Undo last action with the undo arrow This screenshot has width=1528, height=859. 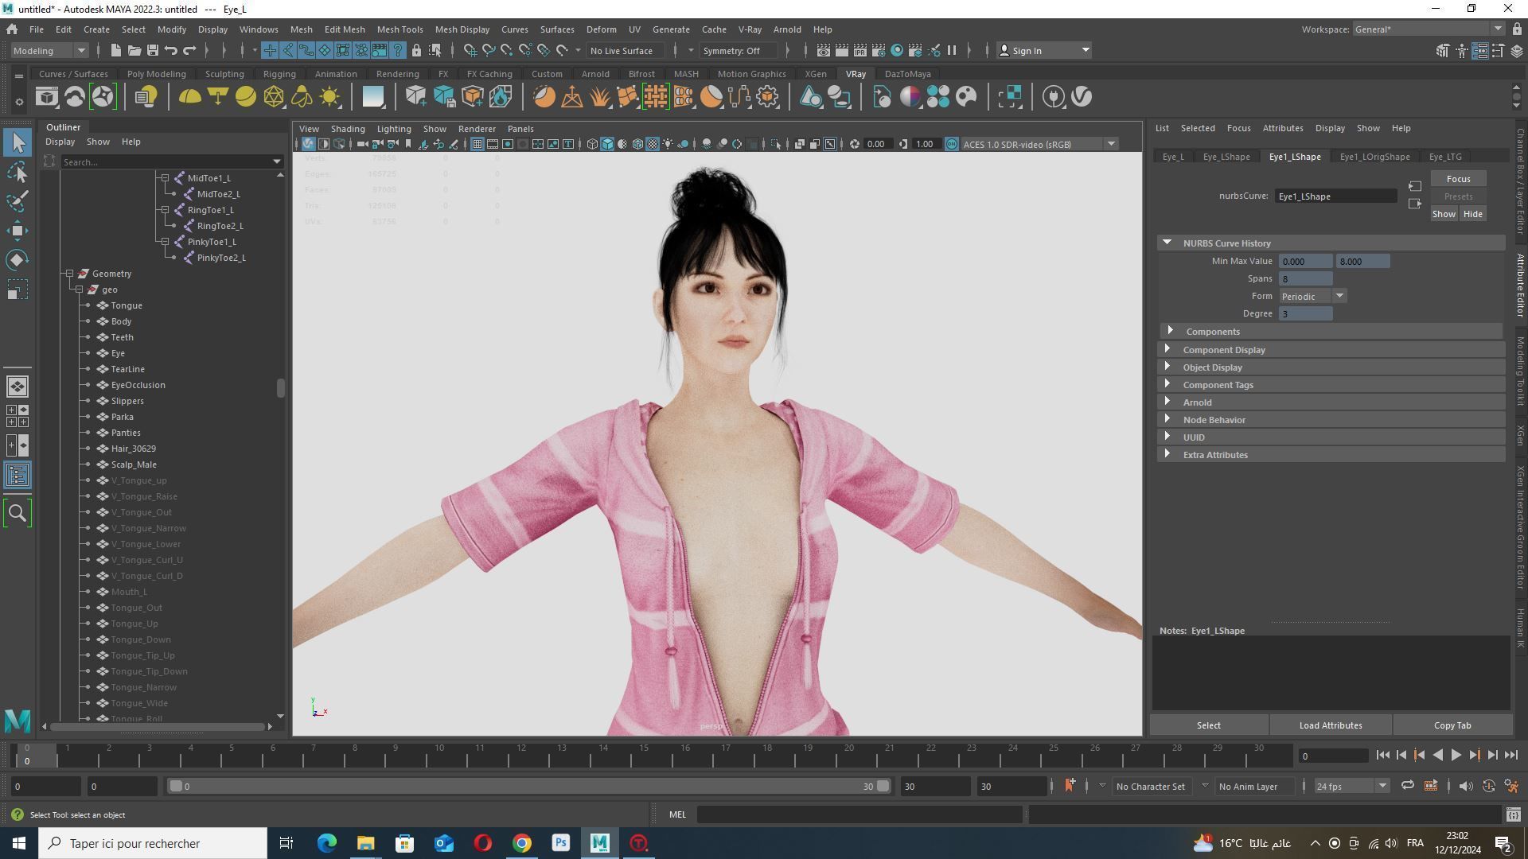click(x=170, y=51)
